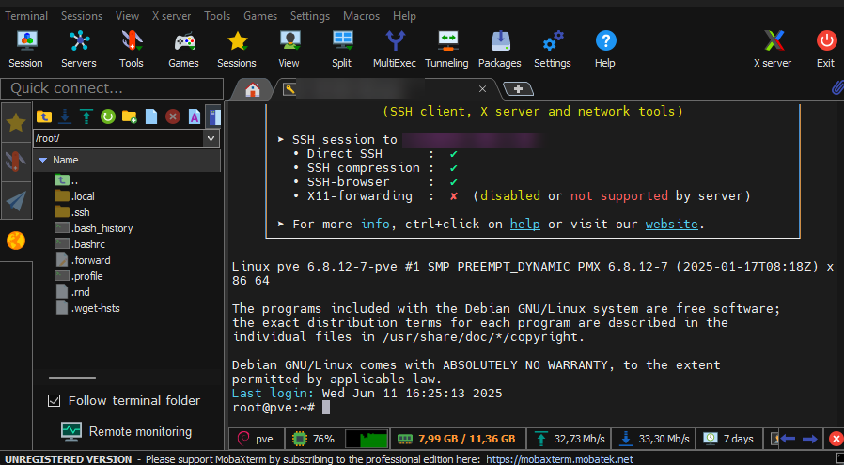Viewport: 844px width, 465px height.
Task: Download selected files SFTP icon
Action: (65, 116)
